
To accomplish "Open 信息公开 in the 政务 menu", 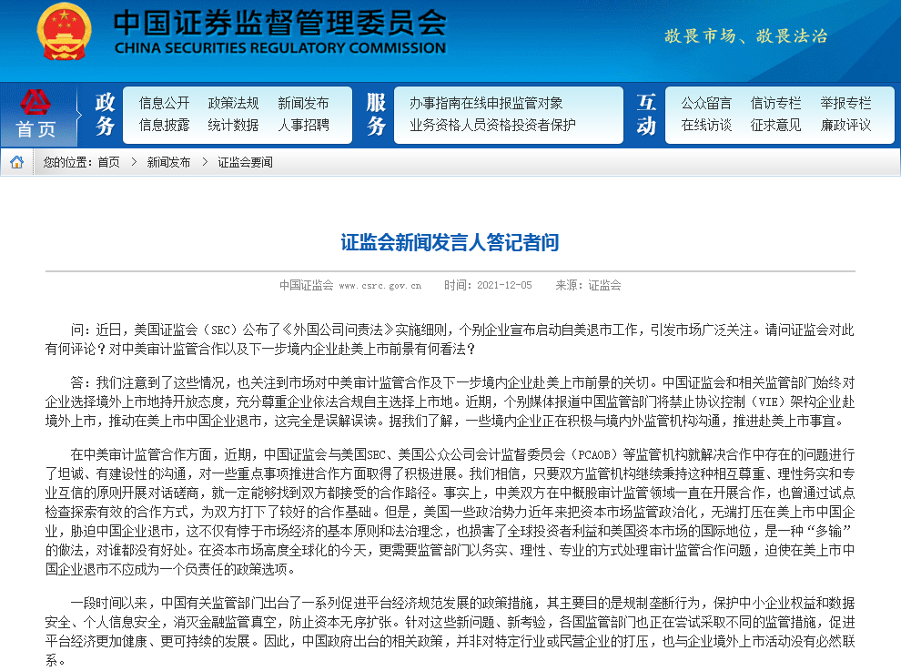I will pos(165,103).
